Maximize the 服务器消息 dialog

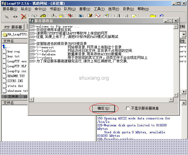tap(171, 21)
